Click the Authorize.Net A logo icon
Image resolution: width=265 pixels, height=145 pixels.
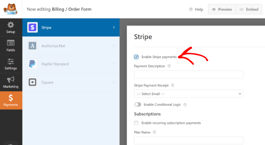[32, 46]
